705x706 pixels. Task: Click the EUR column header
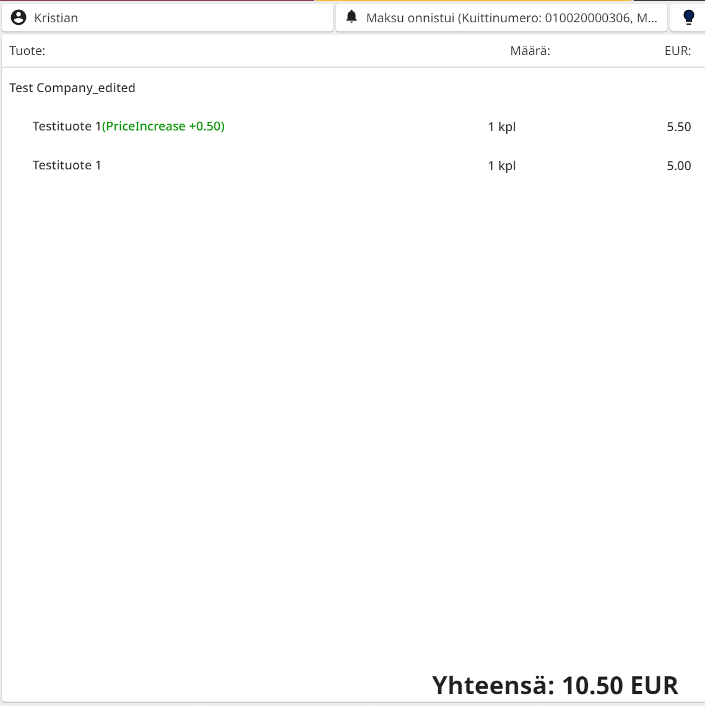coord(678,51)
